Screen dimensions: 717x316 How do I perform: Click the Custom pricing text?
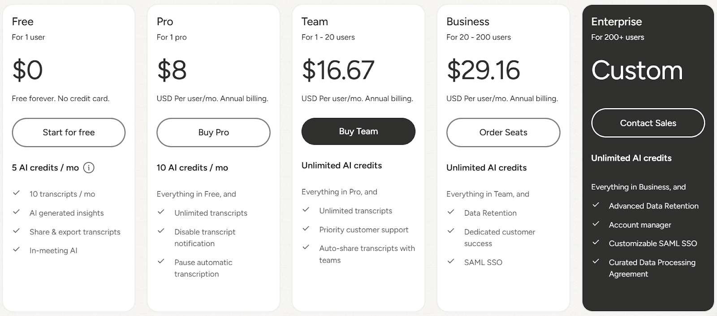coord(637,70)
